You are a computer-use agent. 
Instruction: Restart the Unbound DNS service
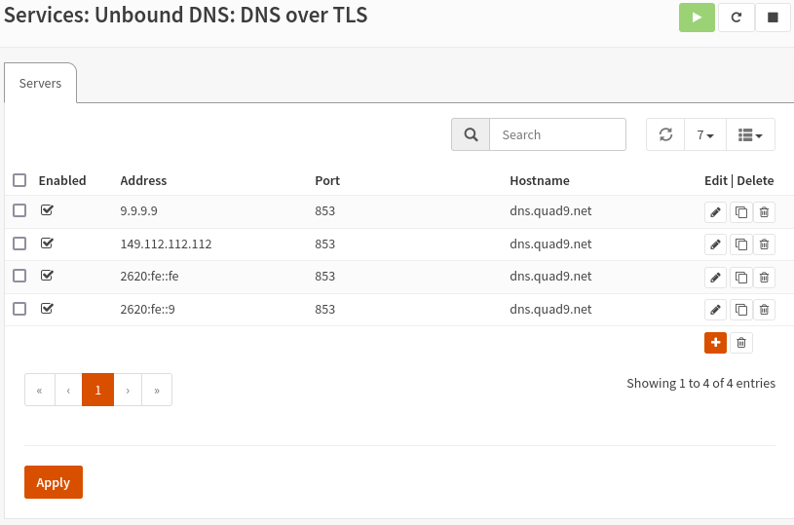(736, 18)
